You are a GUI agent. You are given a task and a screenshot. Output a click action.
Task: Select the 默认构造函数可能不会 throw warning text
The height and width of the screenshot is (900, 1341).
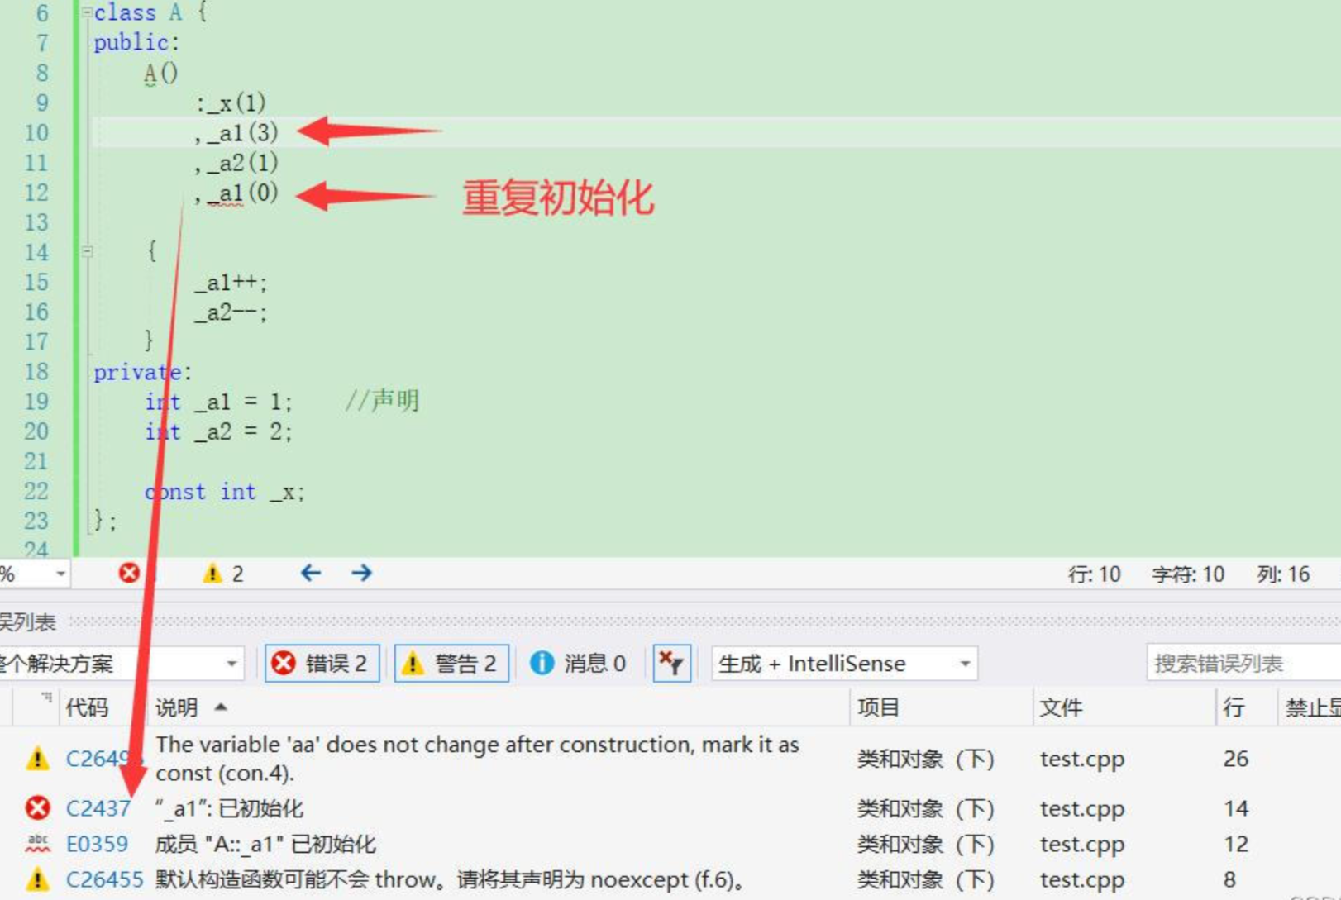click(x=450, y=879)
